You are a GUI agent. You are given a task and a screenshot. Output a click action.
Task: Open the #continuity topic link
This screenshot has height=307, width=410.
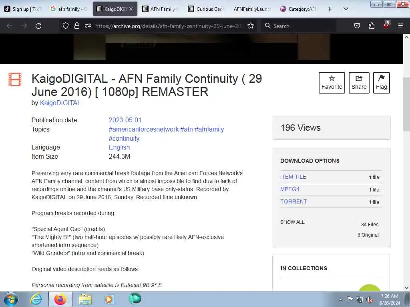coord(124,138)
